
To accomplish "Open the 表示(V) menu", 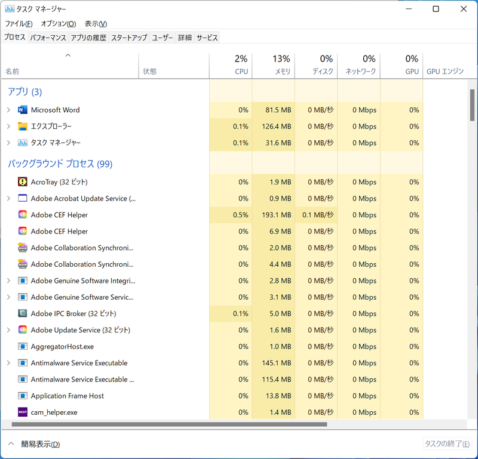I will [96, 23].
